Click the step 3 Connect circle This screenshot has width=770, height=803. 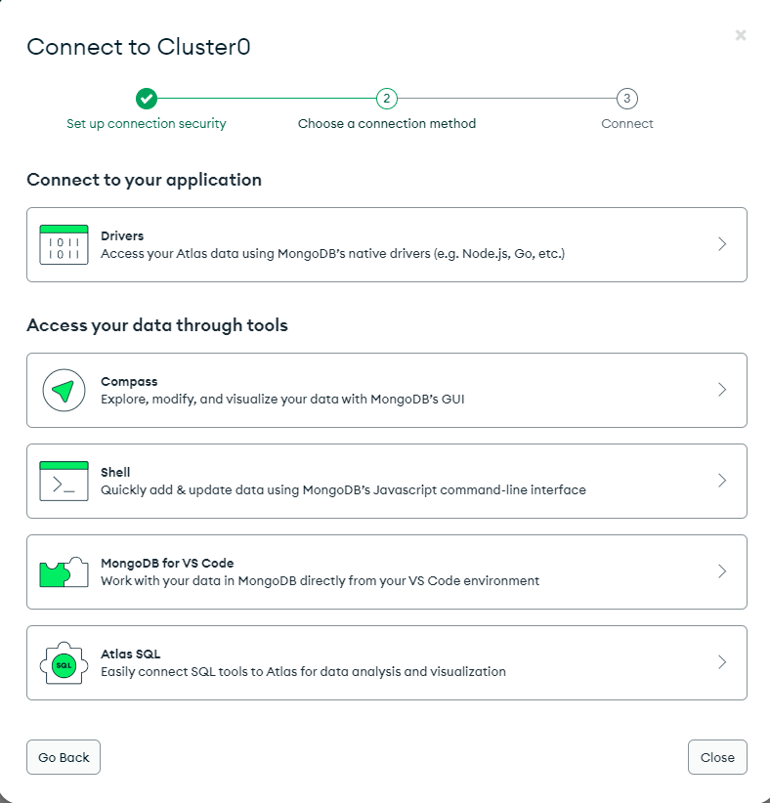[627, 99]
